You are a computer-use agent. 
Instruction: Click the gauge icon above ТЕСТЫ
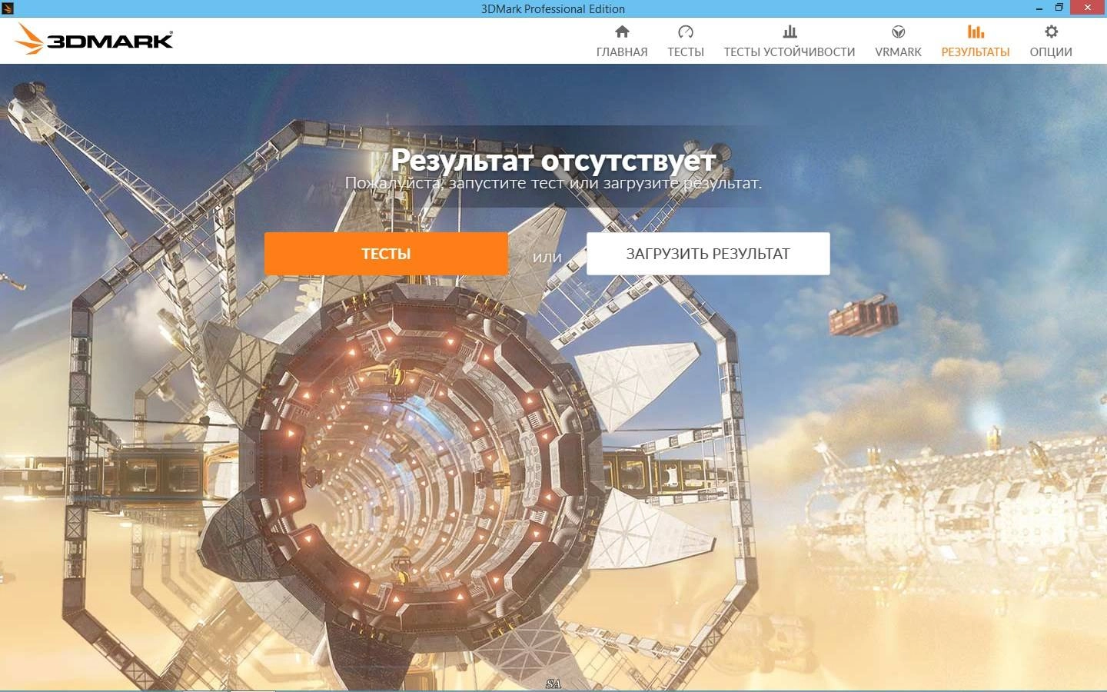click(686, 32)
